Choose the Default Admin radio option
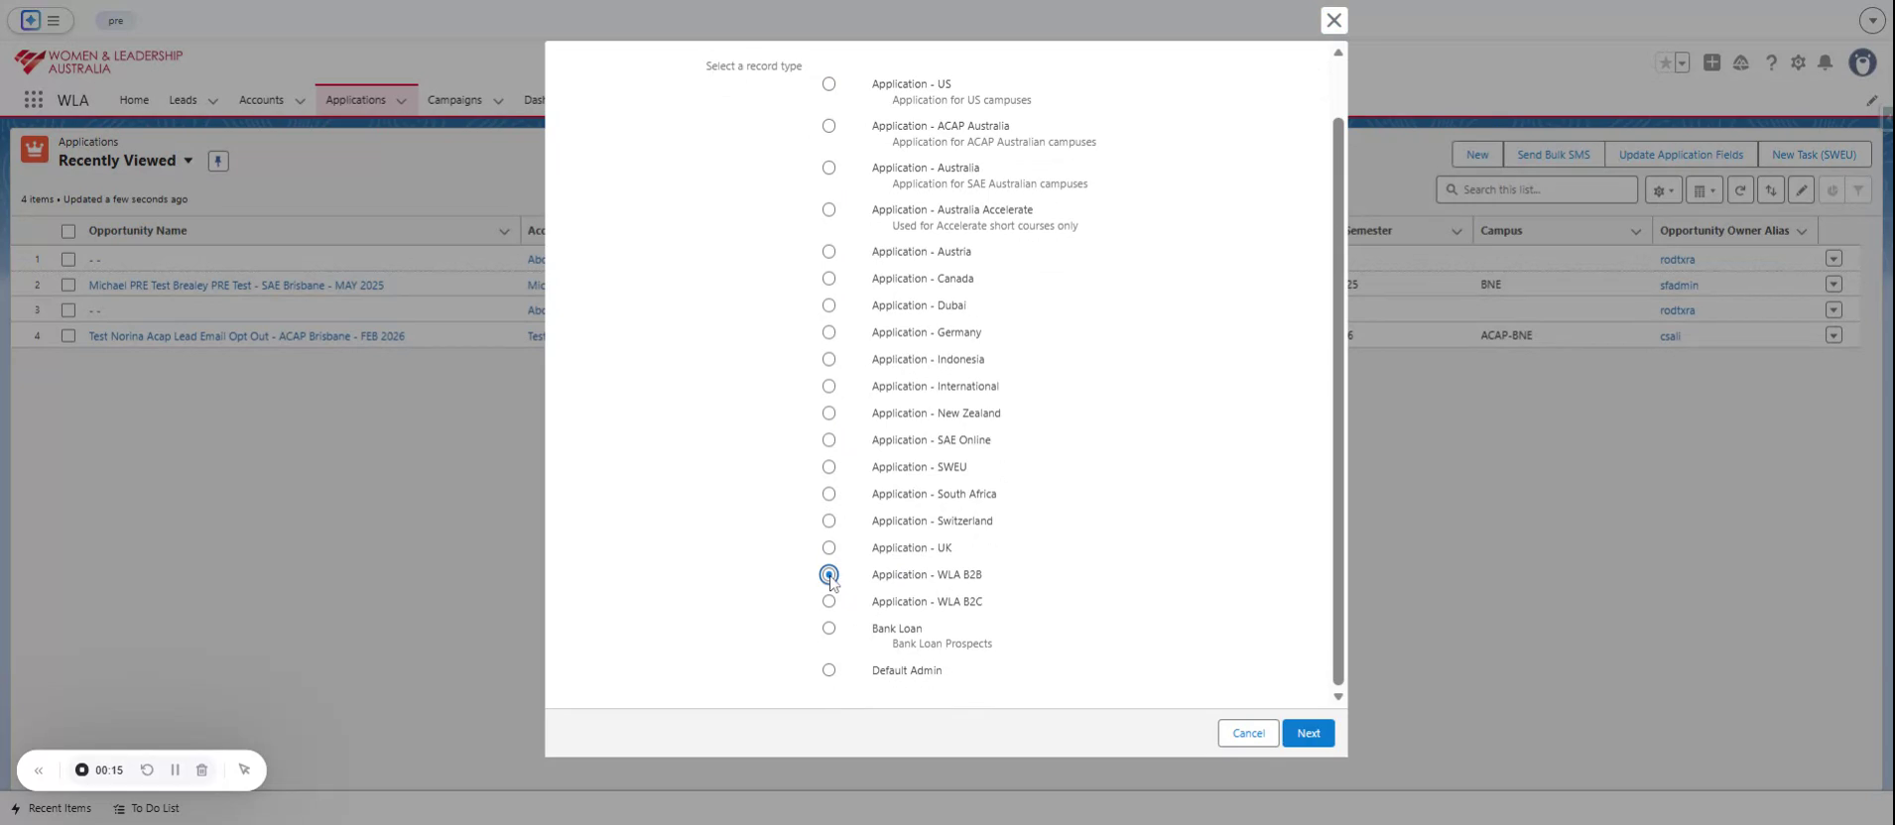 point(828,670)
